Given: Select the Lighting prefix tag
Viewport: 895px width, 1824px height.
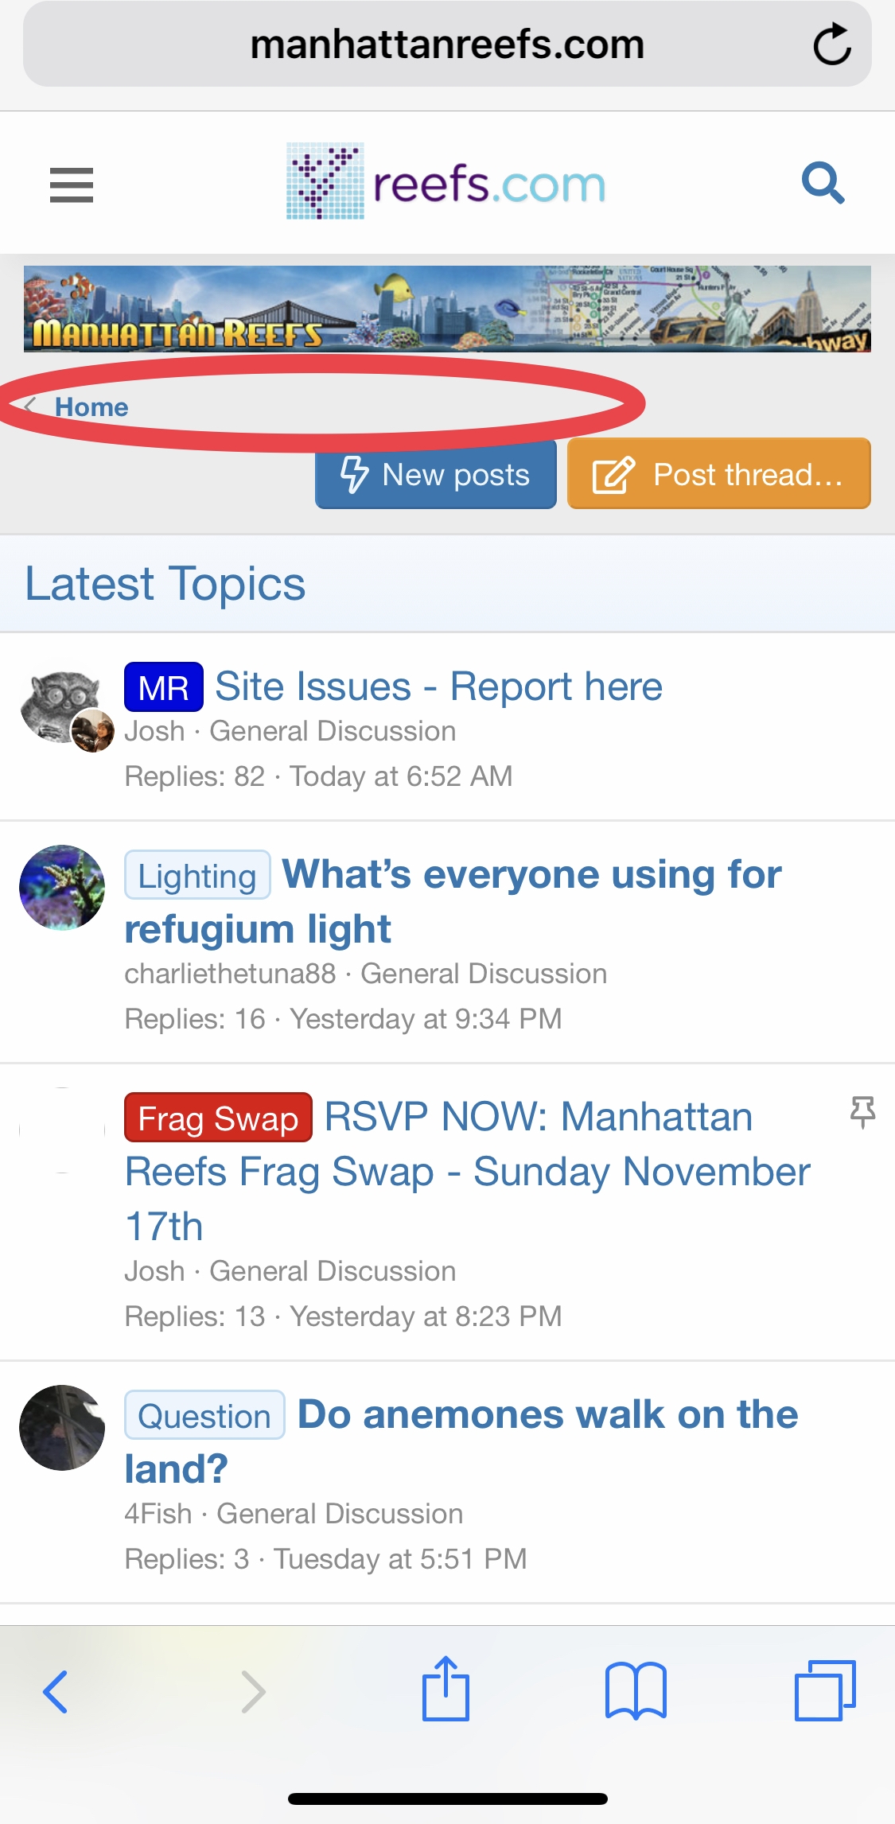Looking at the screenshot, I should coord(197,876).
